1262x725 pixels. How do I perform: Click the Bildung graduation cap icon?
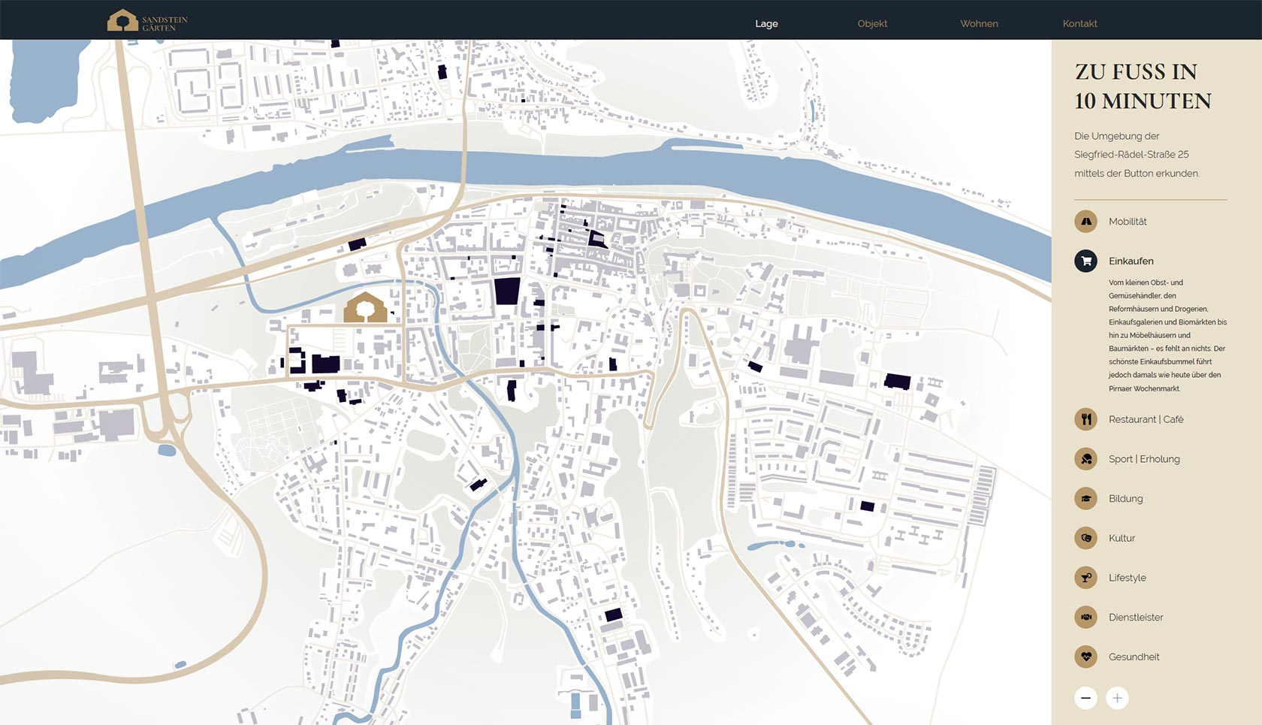[x=1085, y=499]
